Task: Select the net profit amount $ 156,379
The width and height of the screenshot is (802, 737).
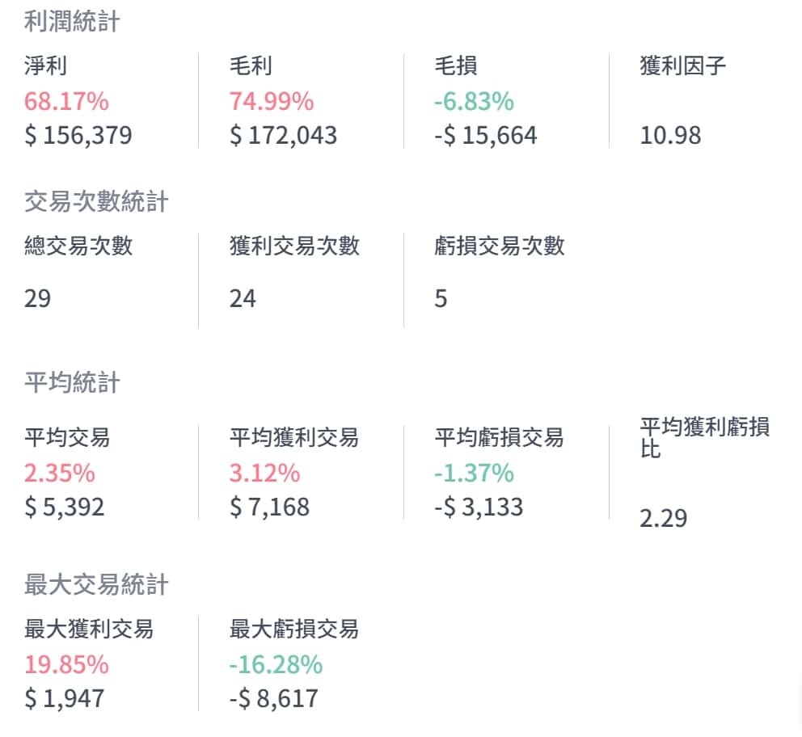Action: coord(78,135)
